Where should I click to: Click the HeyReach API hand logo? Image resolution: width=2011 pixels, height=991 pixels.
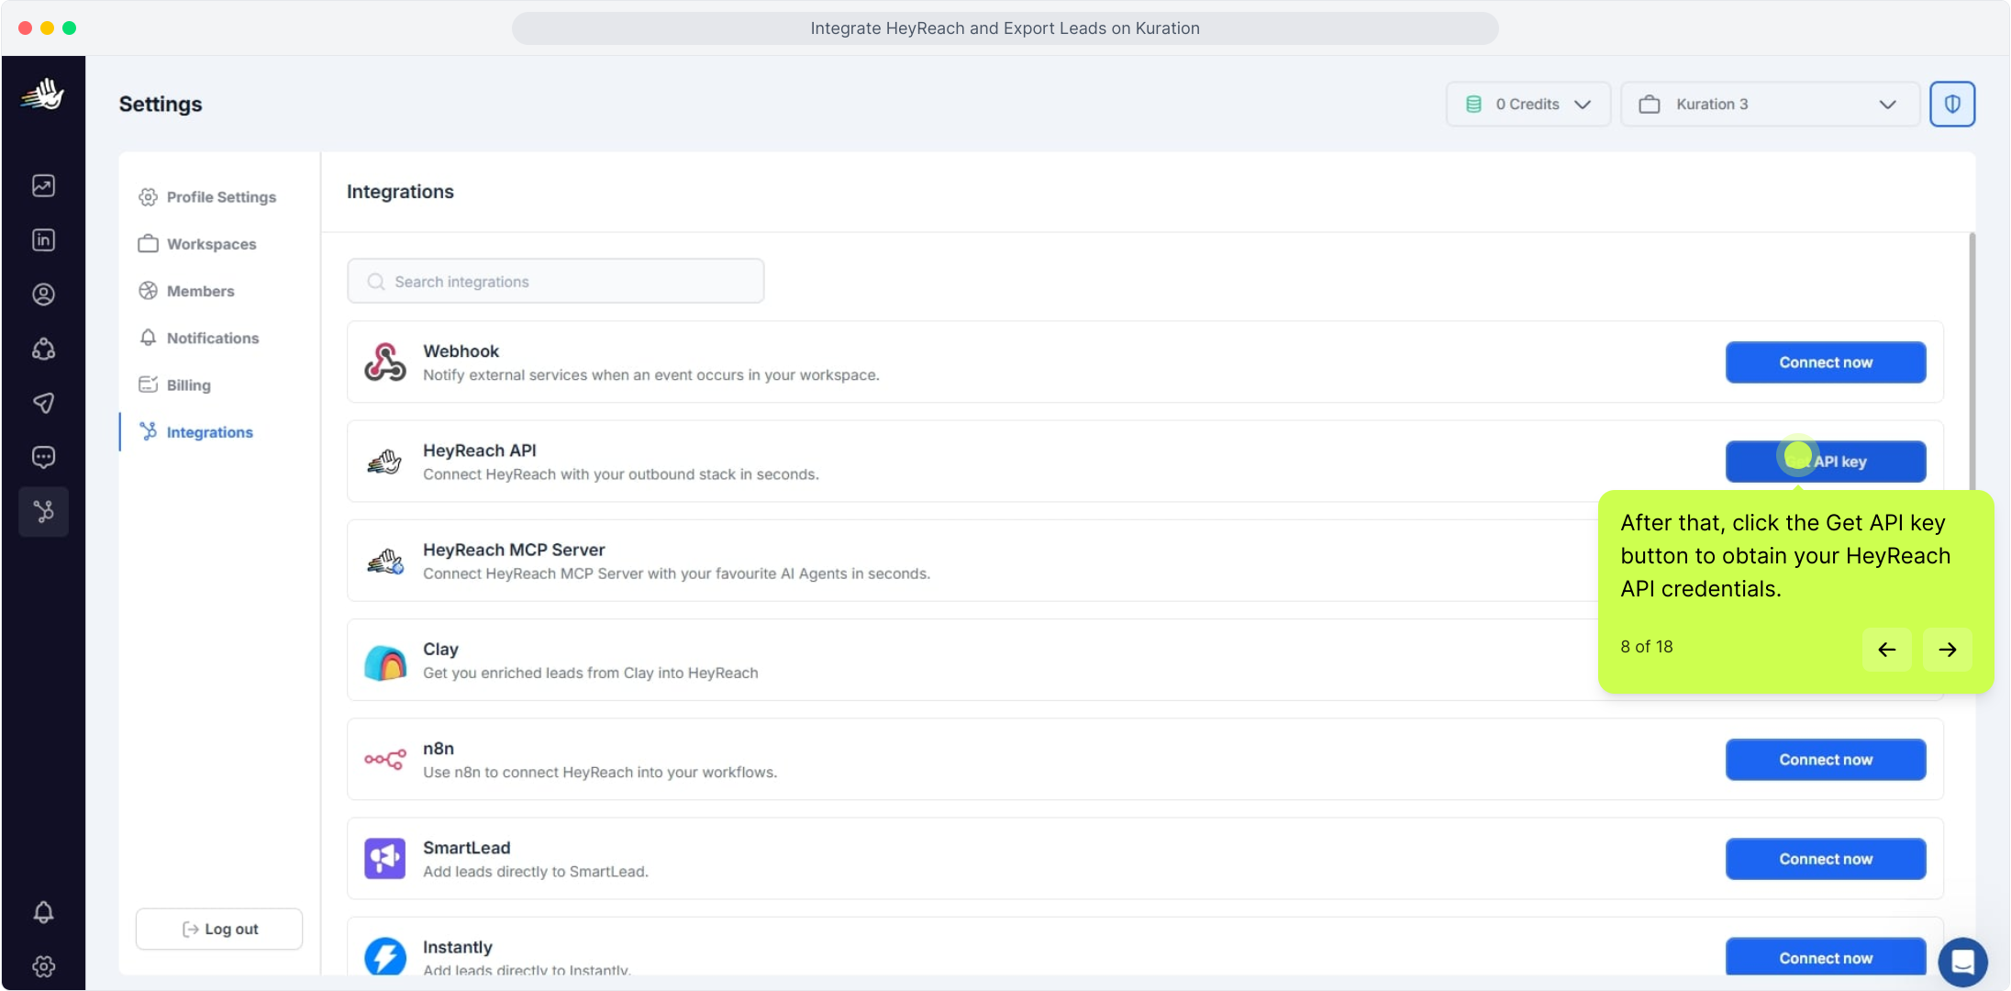385,462
